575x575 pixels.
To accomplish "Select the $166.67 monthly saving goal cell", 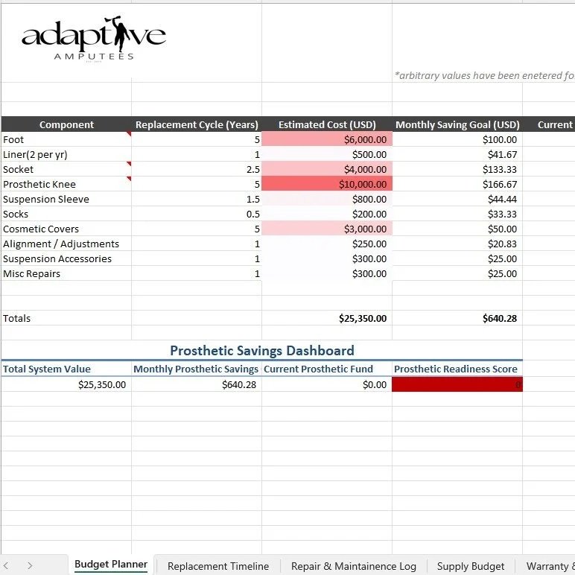I will (x=457, y=184).
